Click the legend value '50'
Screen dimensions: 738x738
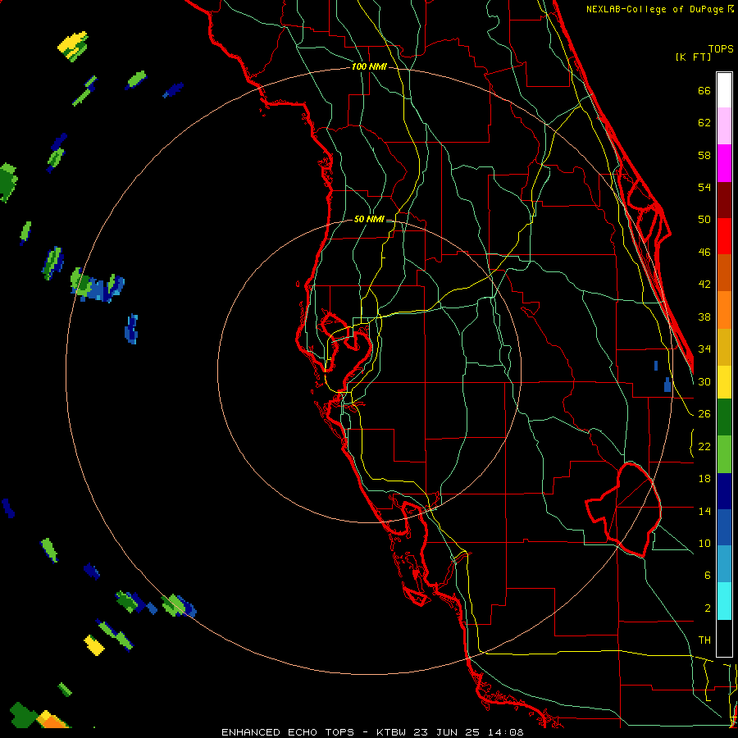[x=704, y=220]
